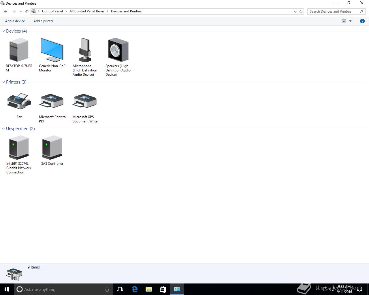This screenshot has height=295, width=369.
Task: Open the view options dropdown arrow
Action: (x=351, y=21)
